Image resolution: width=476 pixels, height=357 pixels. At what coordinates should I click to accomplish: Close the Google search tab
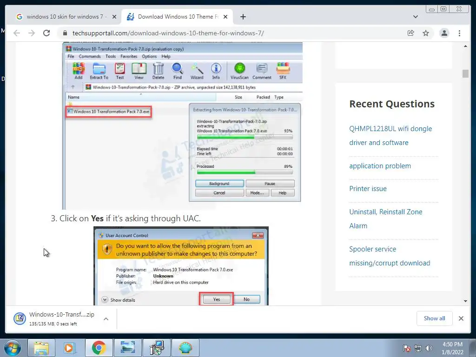114,17
